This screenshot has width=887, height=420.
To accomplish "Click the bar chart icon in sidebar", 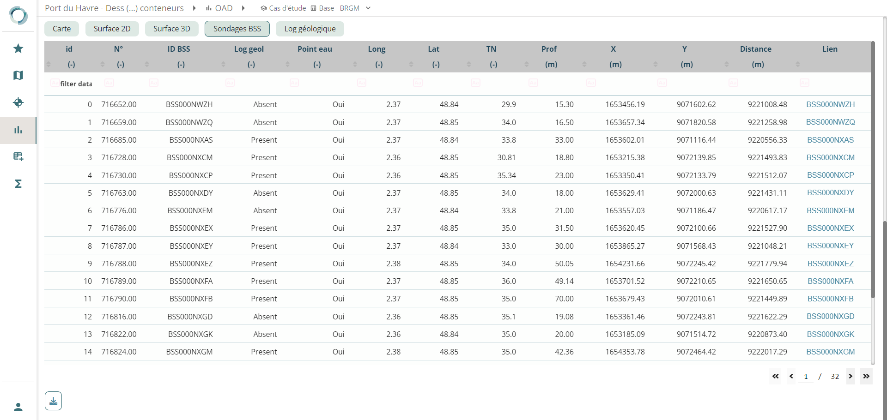I will tap(18, 130).
